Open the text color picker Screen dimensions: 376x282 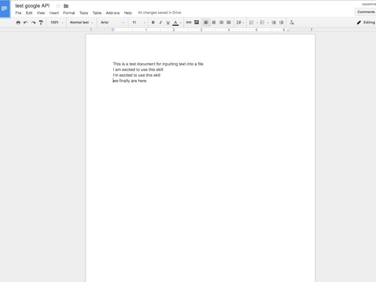click(x=177, y=23)
